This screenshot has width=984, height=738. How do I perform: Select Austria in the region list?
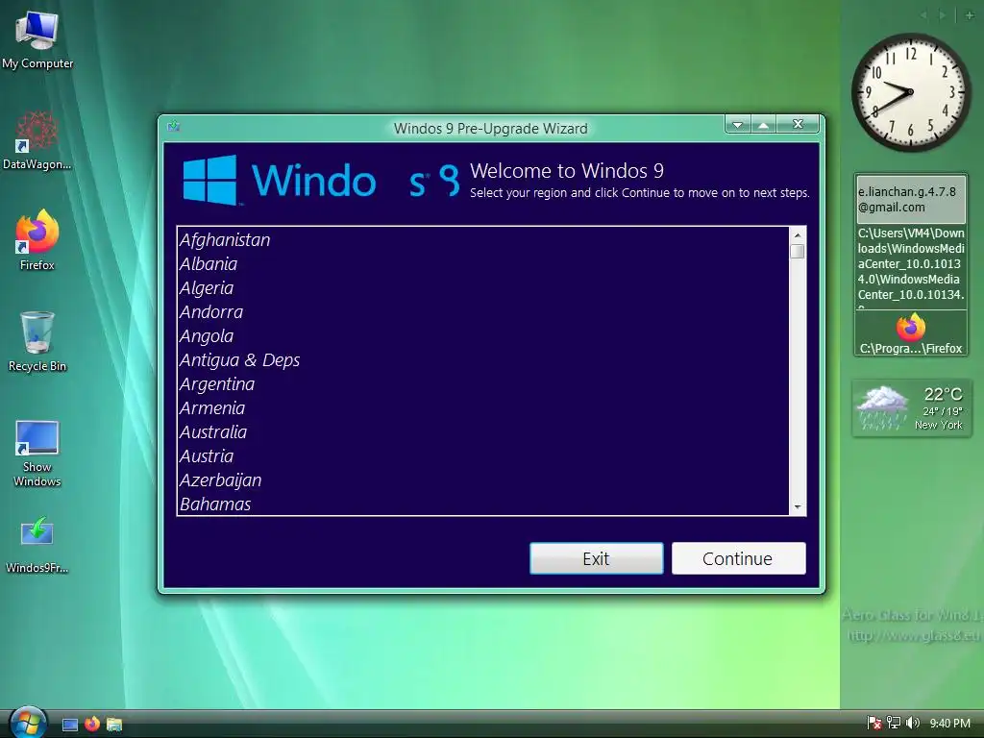(482, 455)
